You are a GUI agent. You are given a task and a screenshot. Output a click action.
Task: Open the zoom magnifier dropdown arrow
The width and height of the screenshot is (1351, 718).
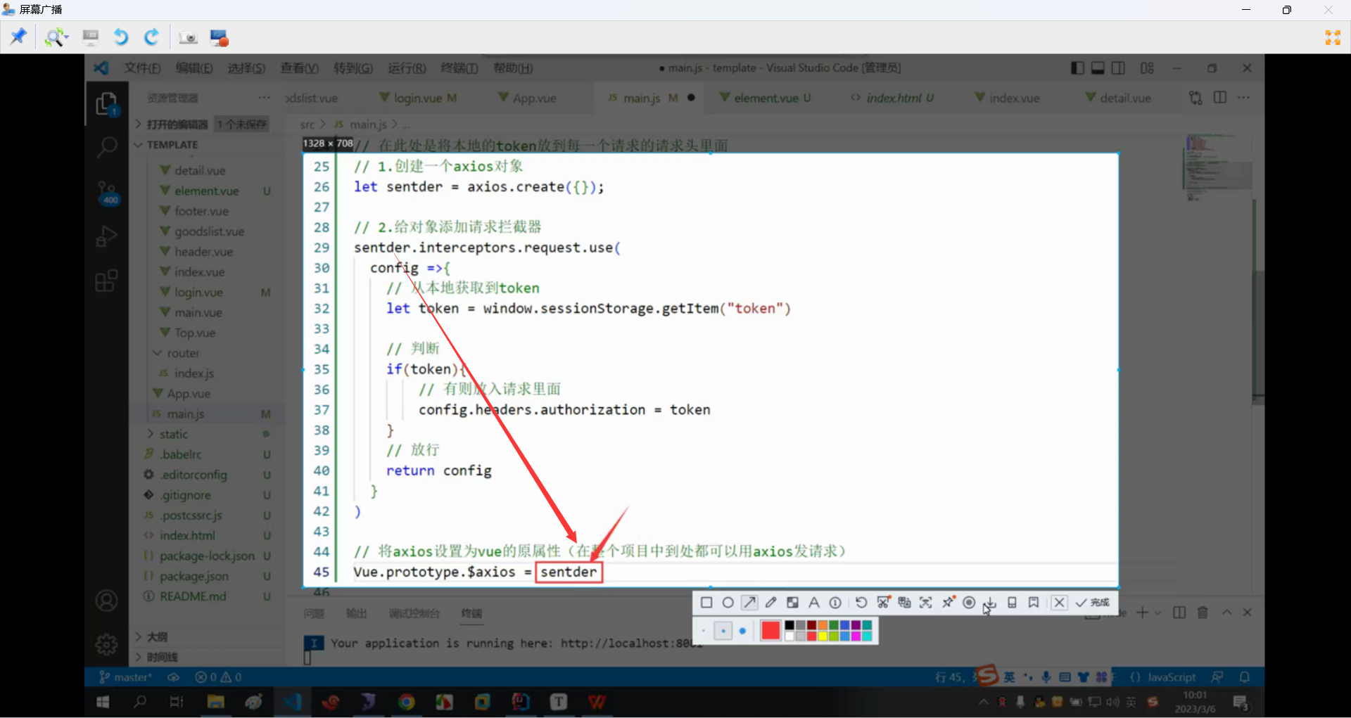pyautogui.click(x=68, y=37)
